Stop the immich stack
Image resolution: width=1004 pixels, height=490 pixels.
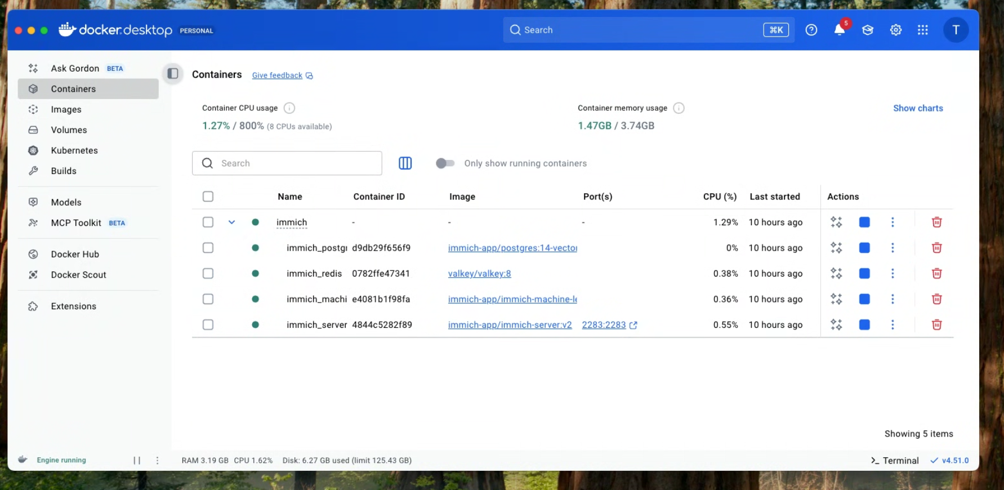(x=864, y=222)
